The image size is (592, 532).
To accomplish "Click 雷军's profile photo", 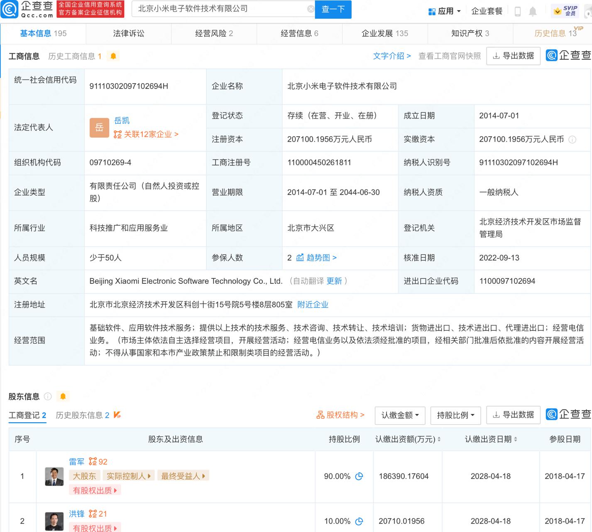I will pyautogui.click(x=54, y=476).
